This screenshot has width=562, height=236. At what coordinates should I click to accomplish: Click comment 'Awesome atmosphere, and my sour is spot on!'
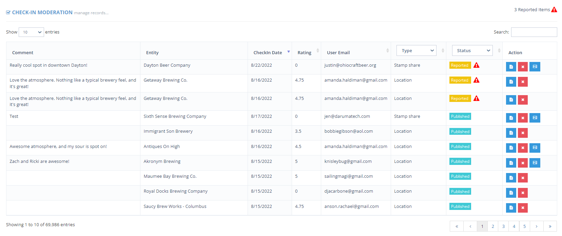58,146
